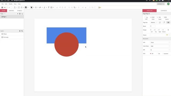
Task: Select the Pen tool
Action: point(40,7)
